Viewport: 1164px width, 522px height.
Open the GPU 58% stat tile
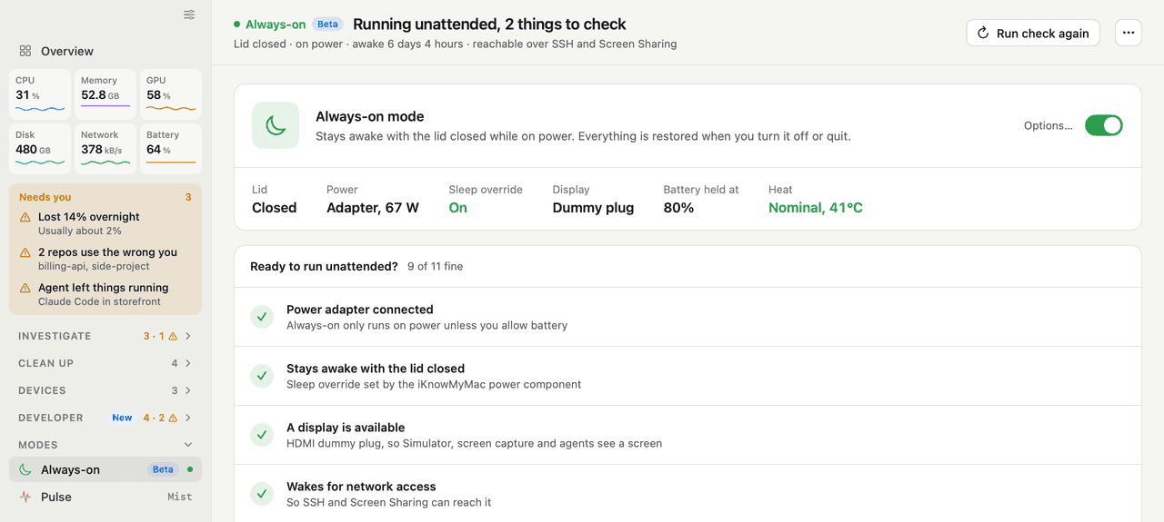(x=171, y=94)
